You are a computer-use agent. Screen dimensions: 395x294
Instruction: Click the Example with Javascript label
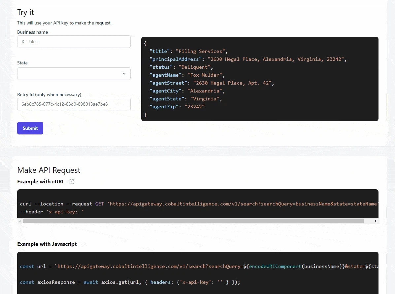click(47, 244)
